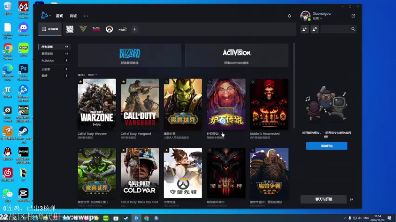396x222 pixels.
Task: Open Steam desktop shortcut
Action: pyautogui.click(x=23, y=135)
